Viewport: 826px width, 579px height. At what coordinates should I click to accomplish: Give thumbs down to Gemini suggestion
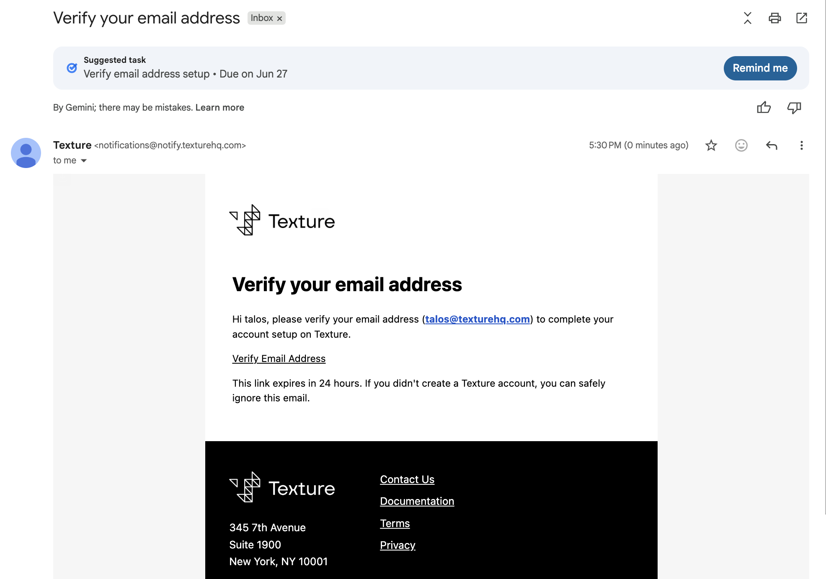click(794, 108)
